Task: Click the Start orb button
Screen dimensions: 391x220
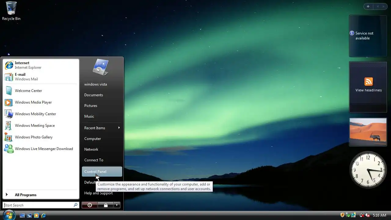Action: pos(9,215)
